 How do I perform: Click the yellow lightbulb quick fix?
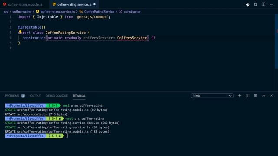tap(20, 32)
